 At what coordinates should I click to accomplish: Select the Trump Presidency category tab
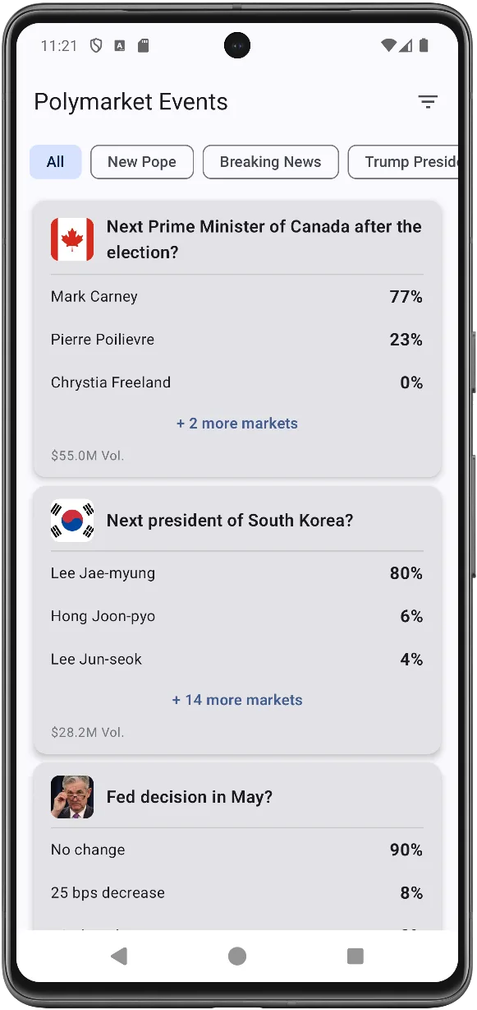pyautogui.click(x=403, y=162)
